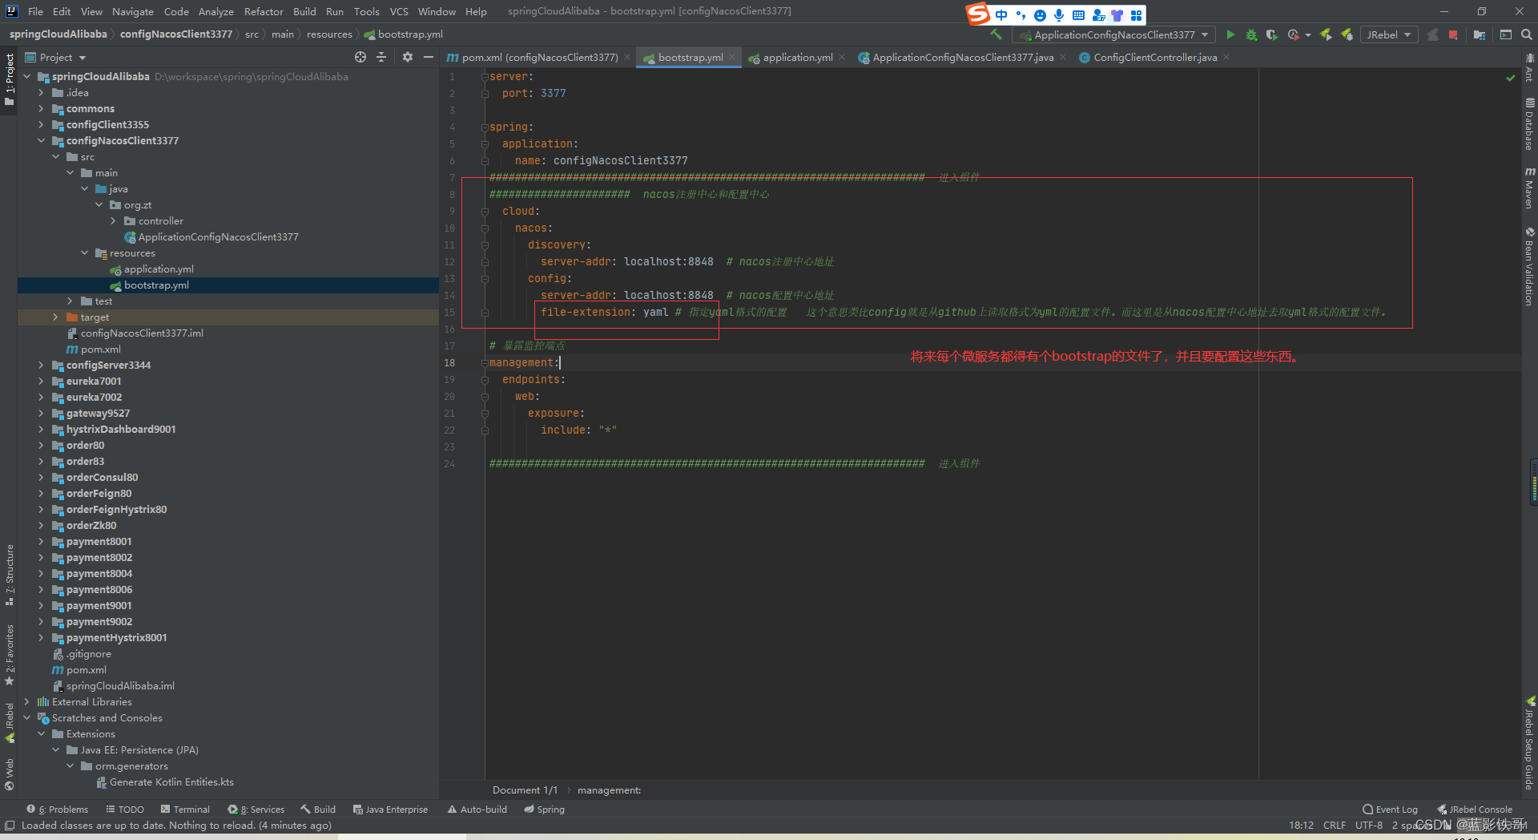Open the Event Log
This screenshot has height=840, width=1538.
(x=1391, y=810)
